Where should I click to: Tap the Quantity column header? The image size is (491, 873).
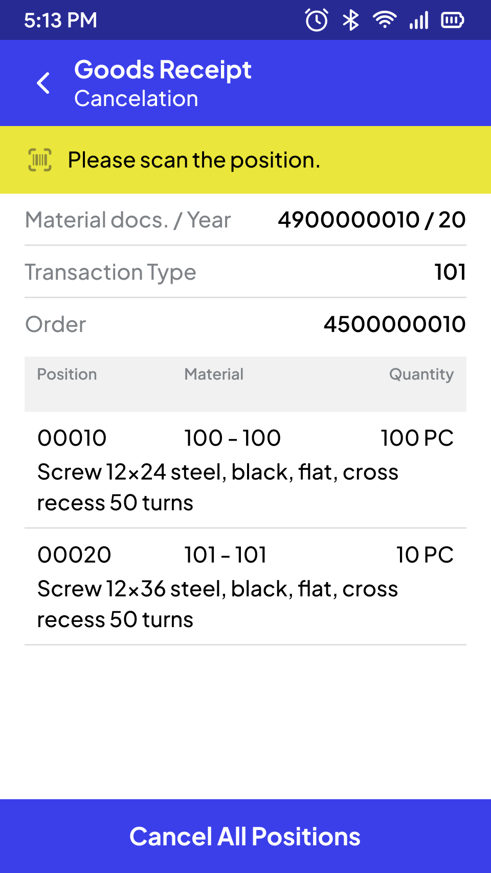(421, 375)
